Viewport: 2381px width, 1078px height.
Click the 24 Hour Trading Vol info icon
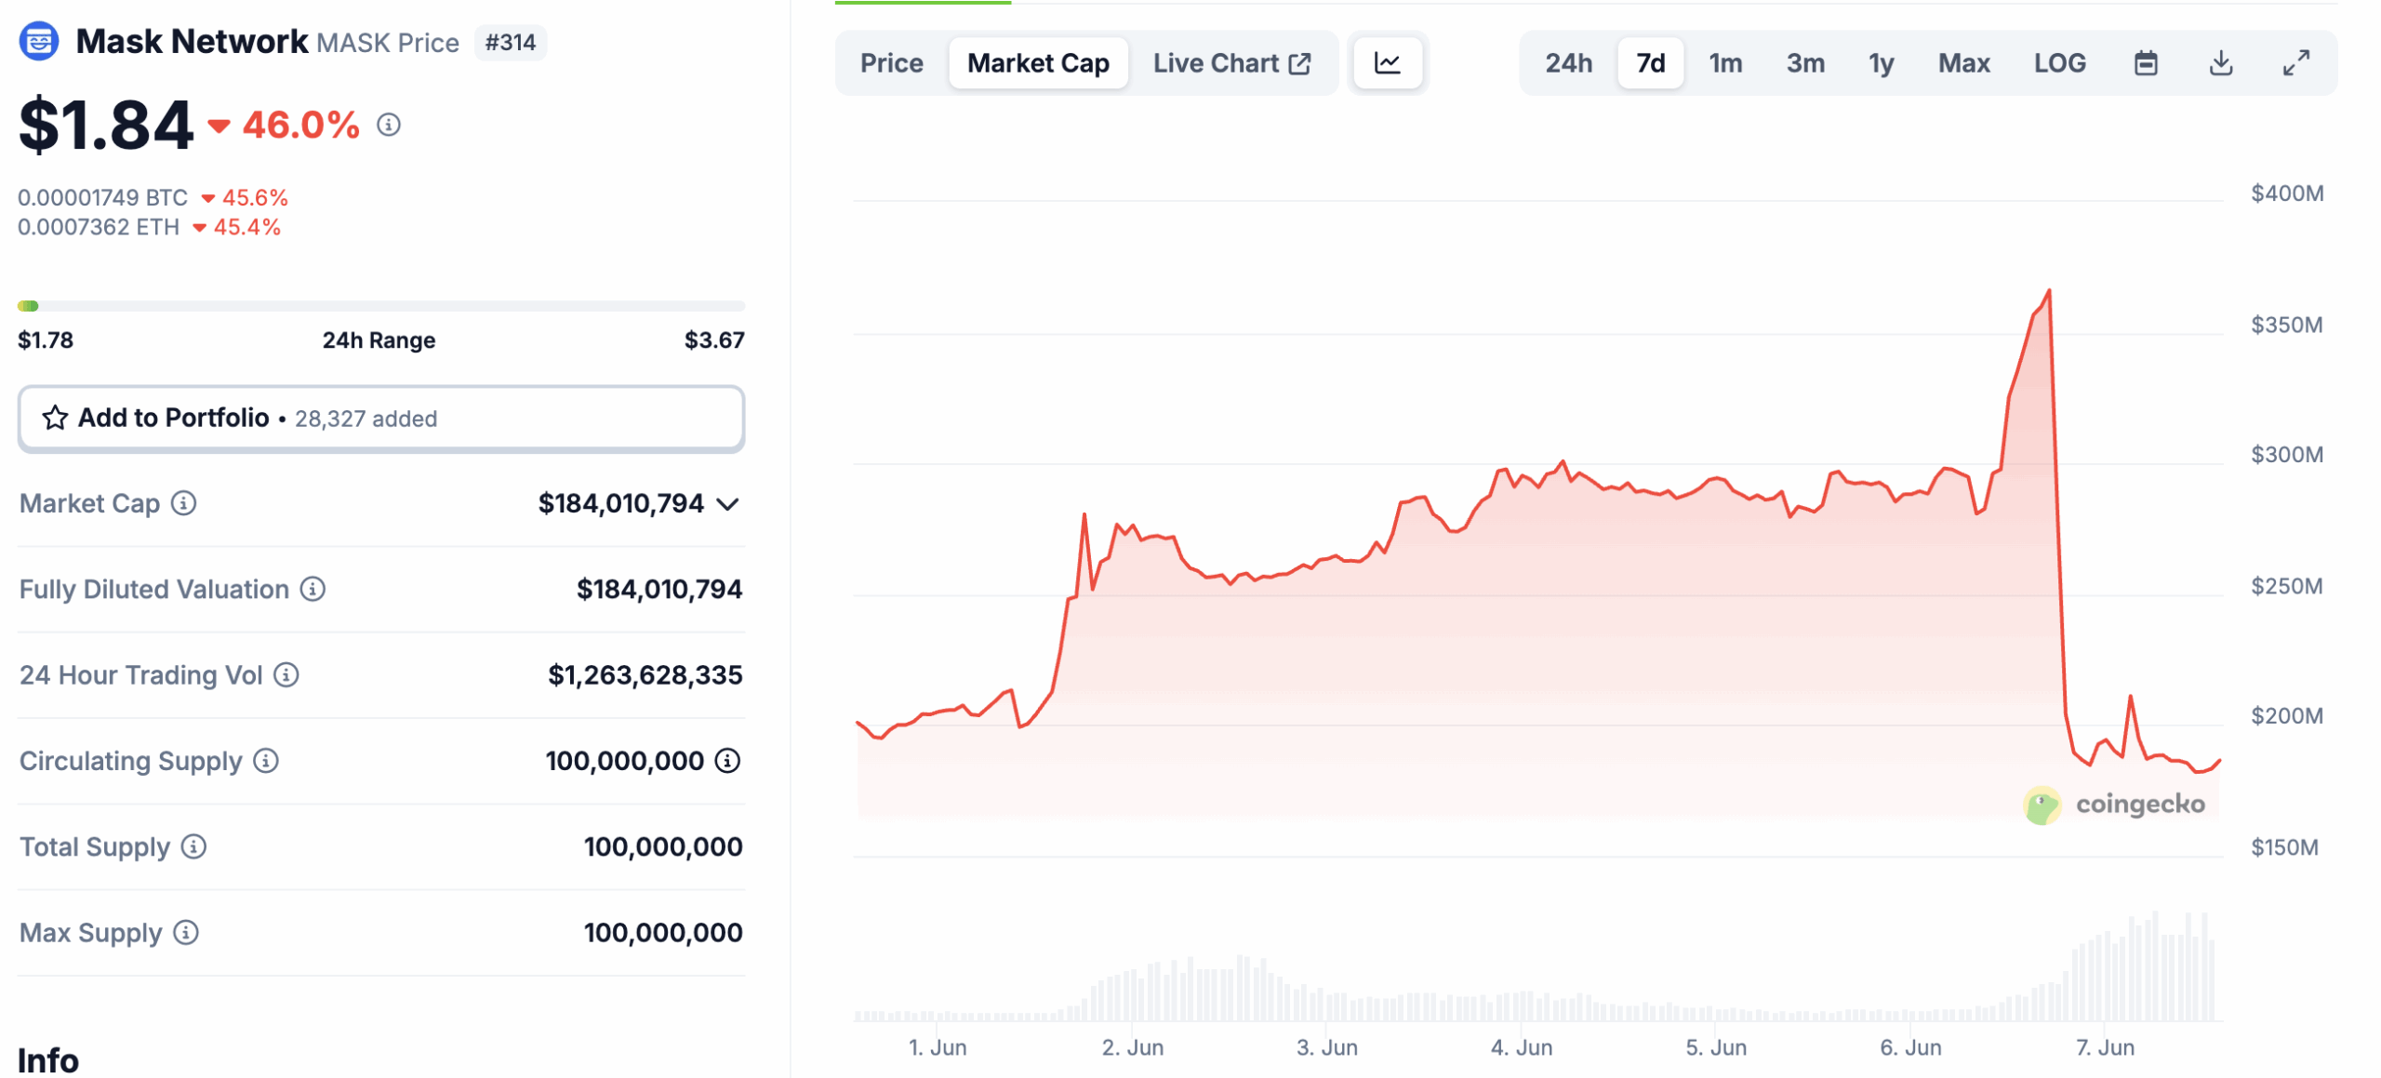coord(286,675)
